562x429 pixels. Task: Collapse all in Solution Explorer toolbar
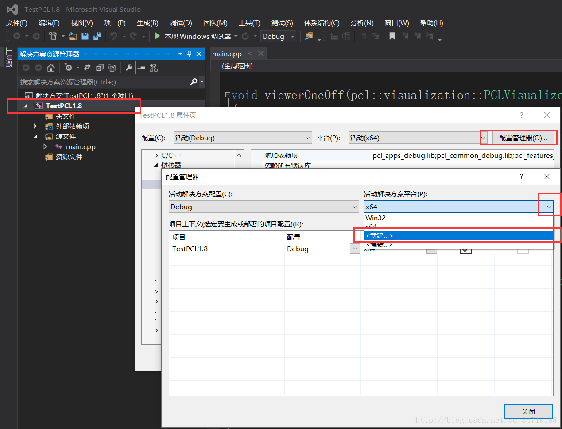pyautogui.click(x=100, y=68)
